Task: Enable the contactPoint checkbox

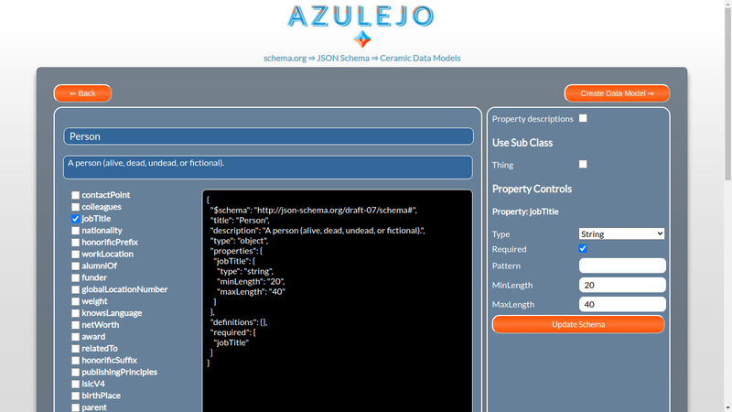Action: coord(75,195)
